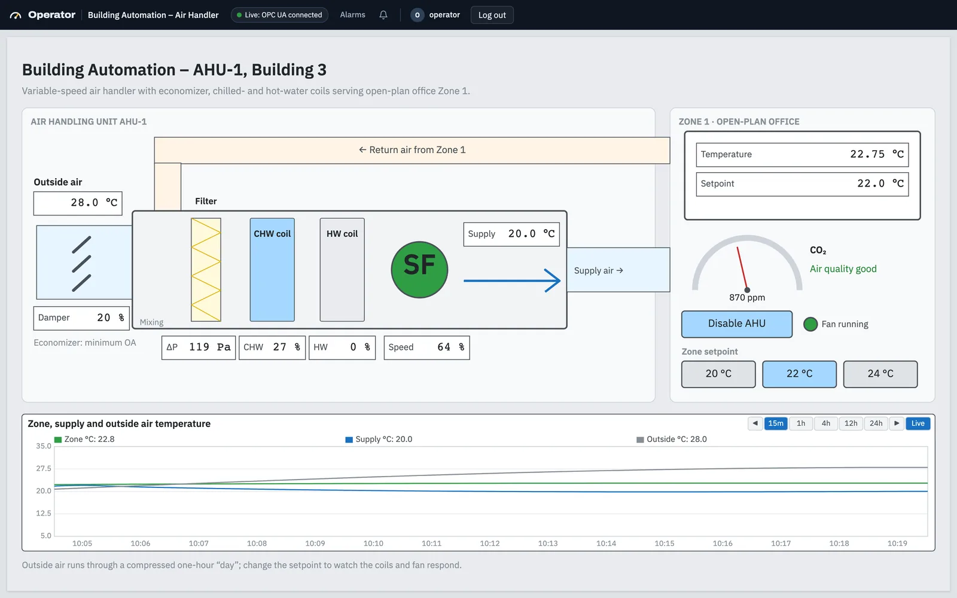Screen dimensions: 957x598
Task: Switch chart range to 24h
Action: click(876, 423)
